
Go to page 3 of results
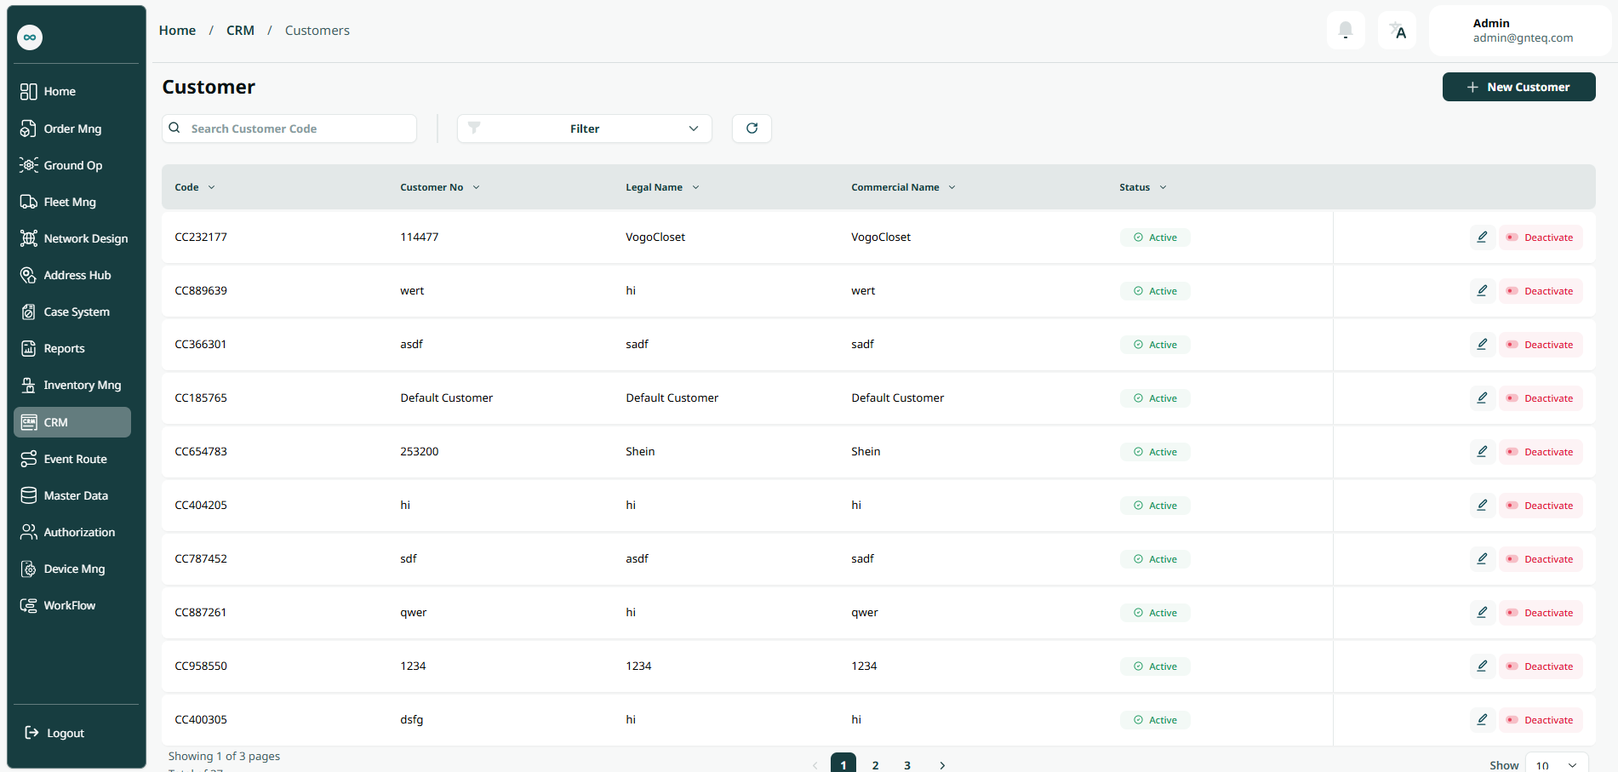pyautogui.click(x=907, y=765)
